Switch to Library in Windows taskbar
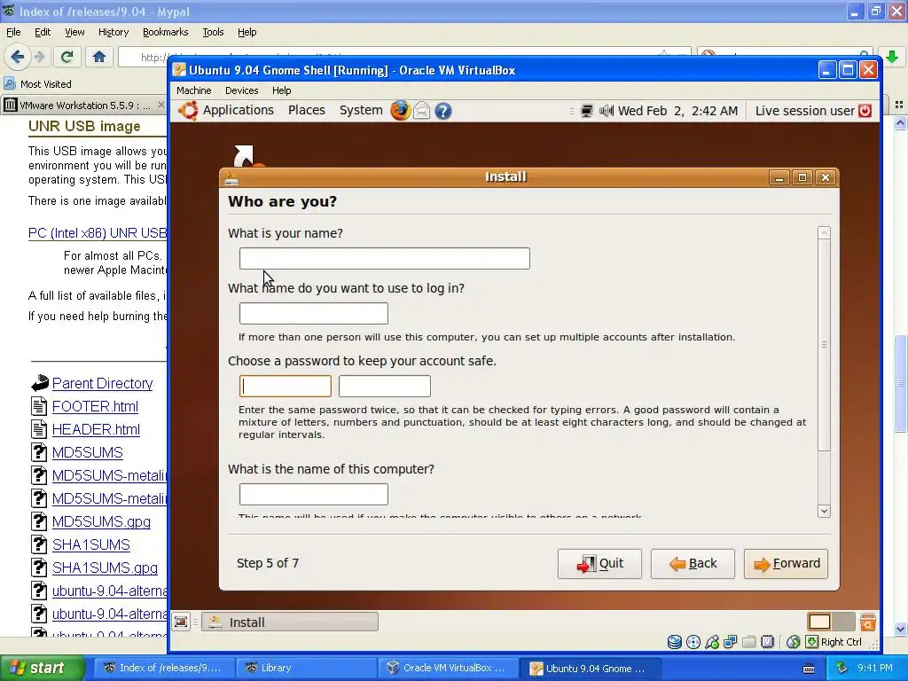Viewport: 908px width, 681px height. 306,668
